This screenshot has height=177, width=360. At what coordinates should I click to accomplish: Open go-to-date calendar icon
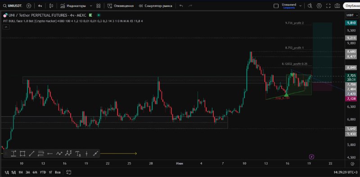[68, 172]
